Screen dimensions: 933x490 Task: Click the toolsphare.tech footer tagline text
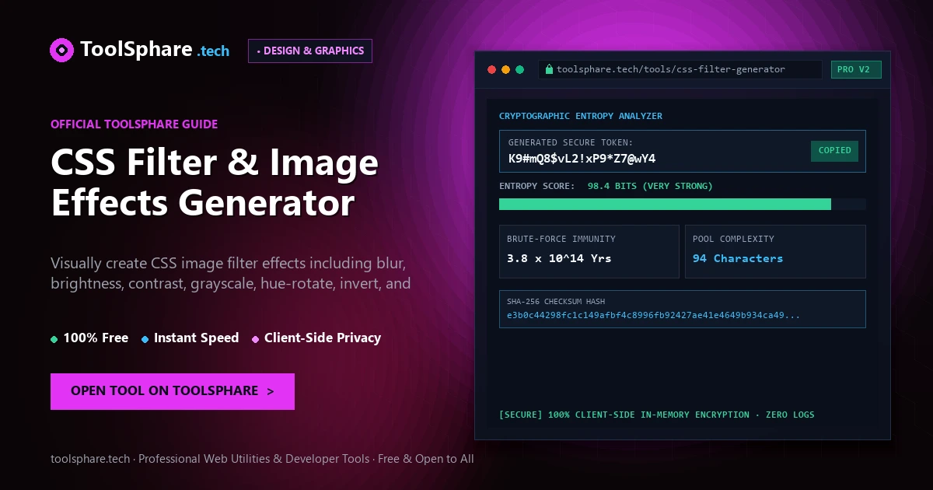tap(262, 459)
